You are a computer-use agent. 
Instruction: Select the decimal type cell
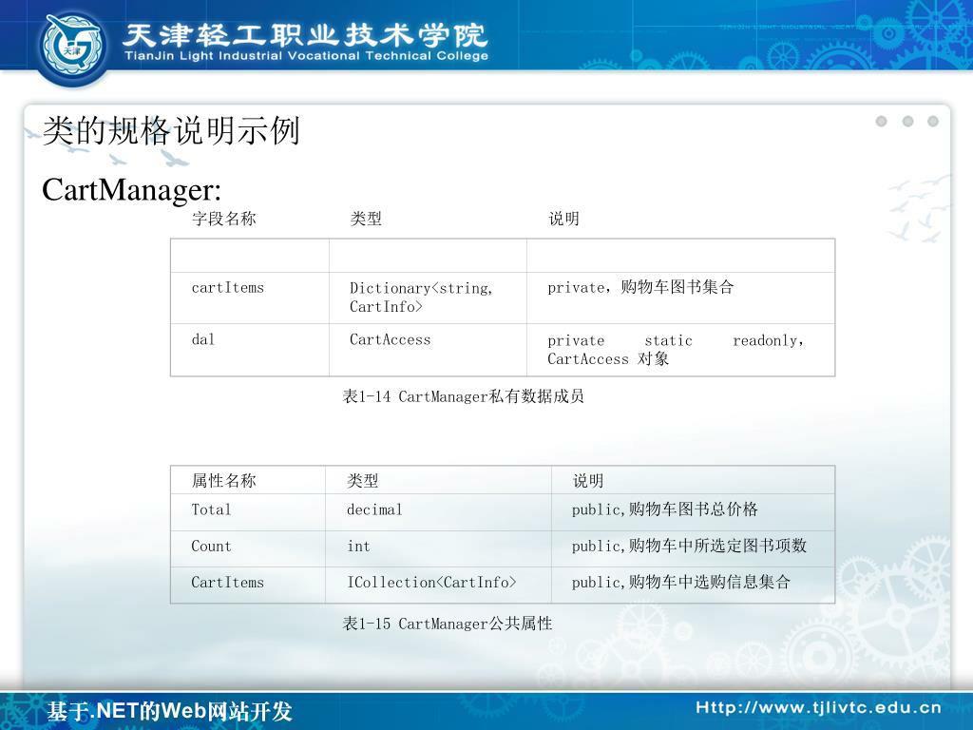(374, 509)
